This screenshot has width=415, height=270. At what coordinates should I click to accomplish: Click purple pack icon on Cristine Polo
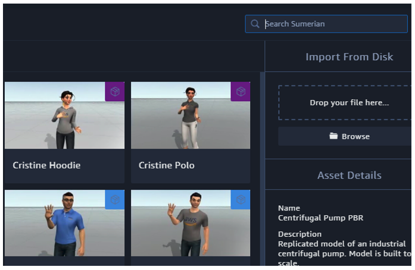pyautogui.click(x=241, y=92)
